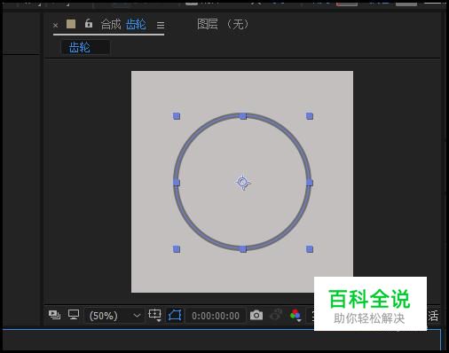Select the 合成 齿轮 tab
Image resolution: width=449 pixels, height=353 pixels.
click(123, 24)
